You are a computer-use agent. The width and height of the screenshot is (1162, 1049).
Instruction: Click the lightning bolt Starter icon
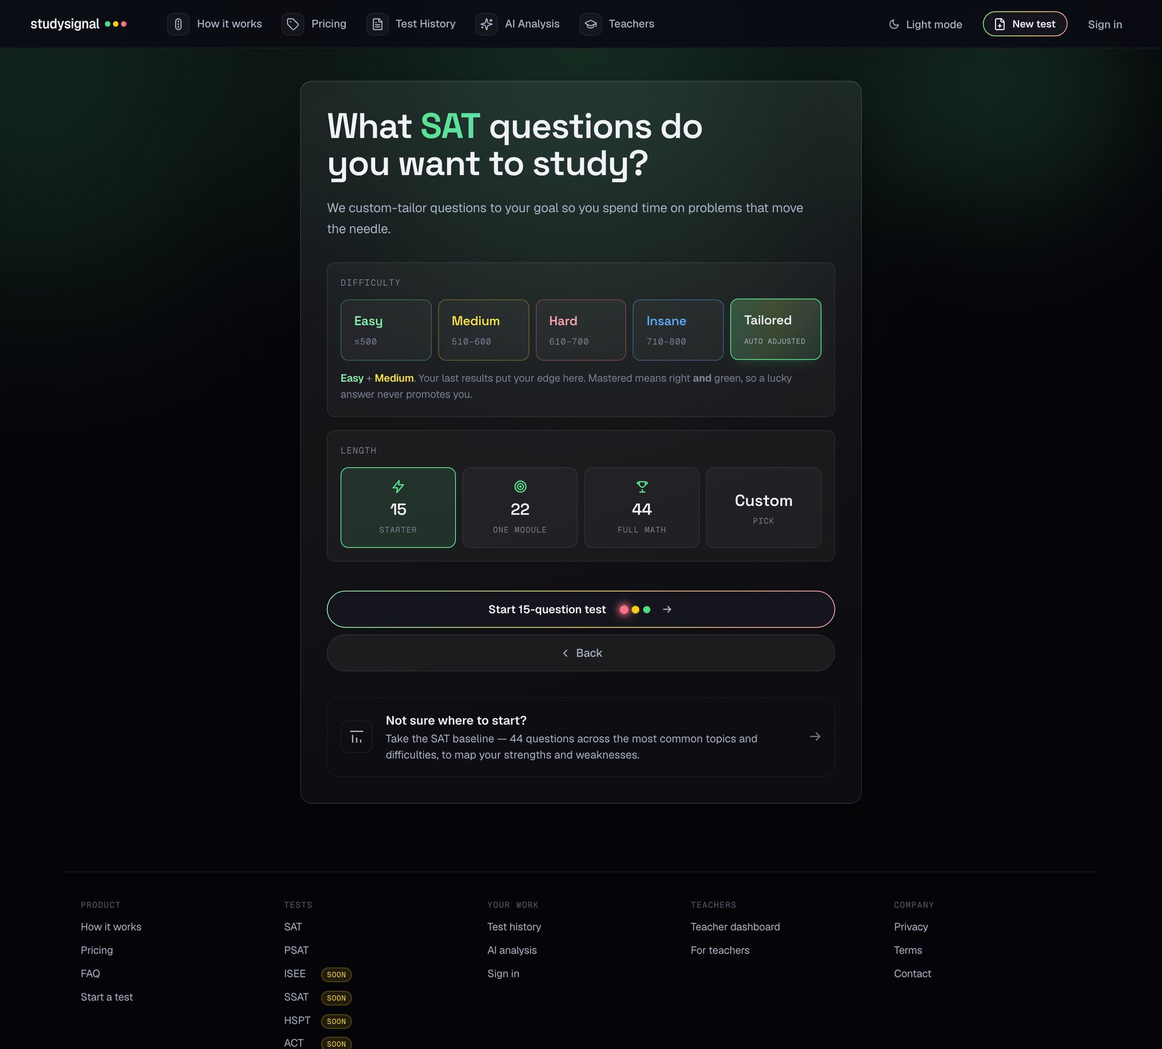[398, 487]
